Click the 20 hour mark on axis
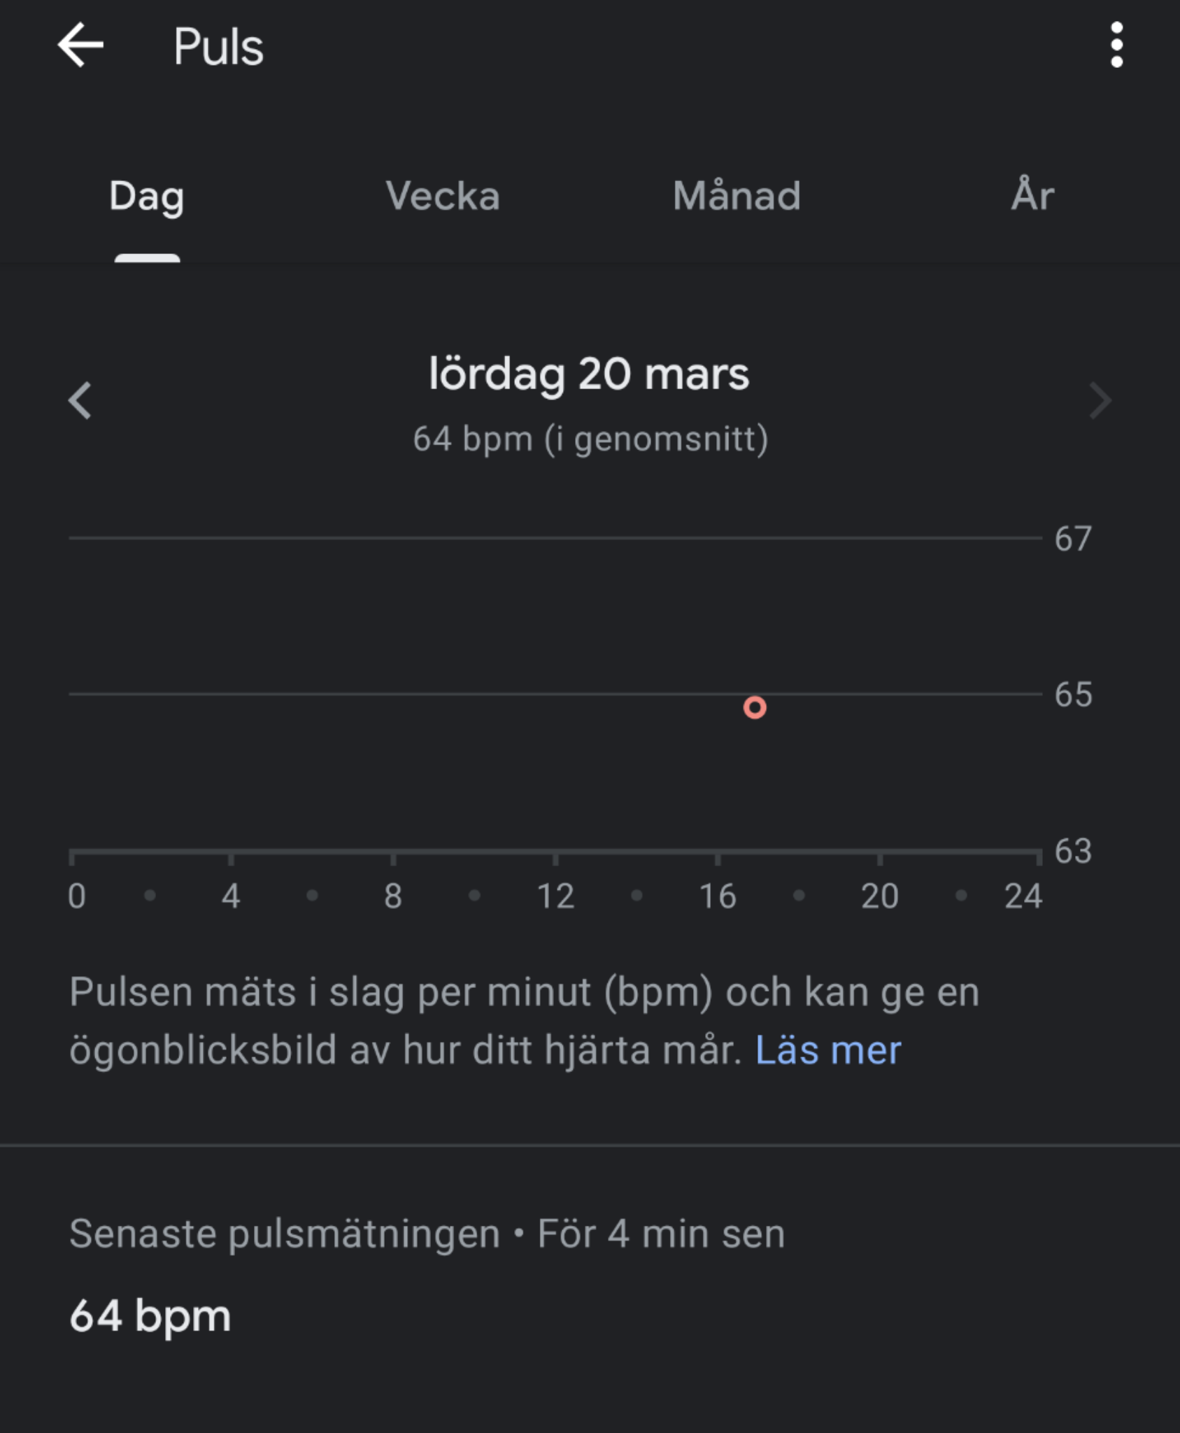The image size is (1180, 1433). pyautogui.click(x=880, y=896)
